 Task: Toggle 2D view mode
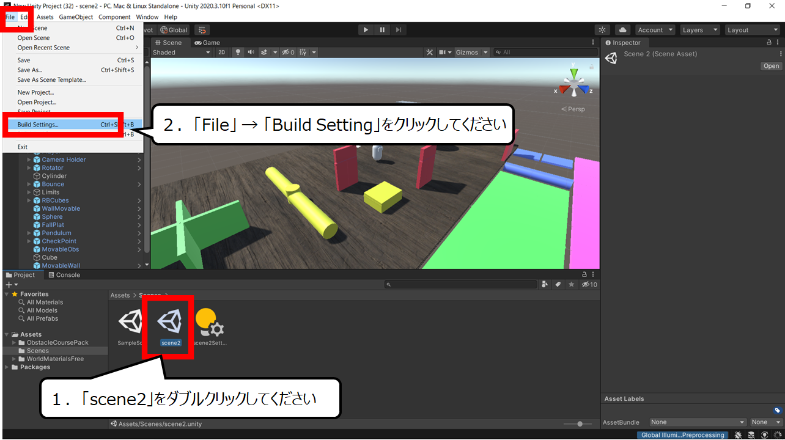point(222,53)
